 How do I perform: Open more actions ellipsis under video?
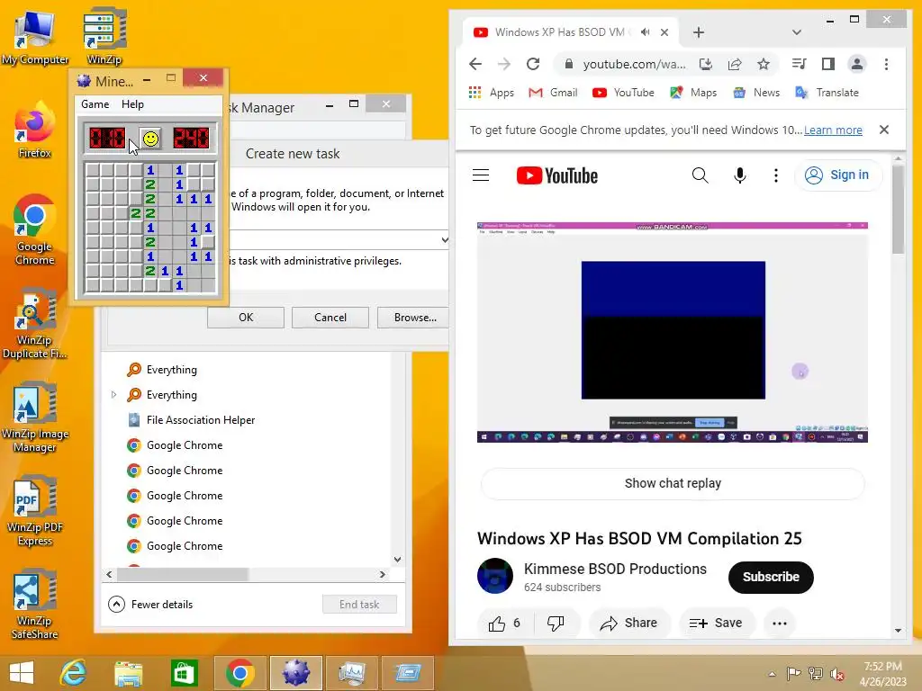(779, 623)
